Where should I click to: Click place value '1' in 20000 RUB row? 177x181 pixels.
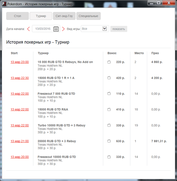(135, 141)
